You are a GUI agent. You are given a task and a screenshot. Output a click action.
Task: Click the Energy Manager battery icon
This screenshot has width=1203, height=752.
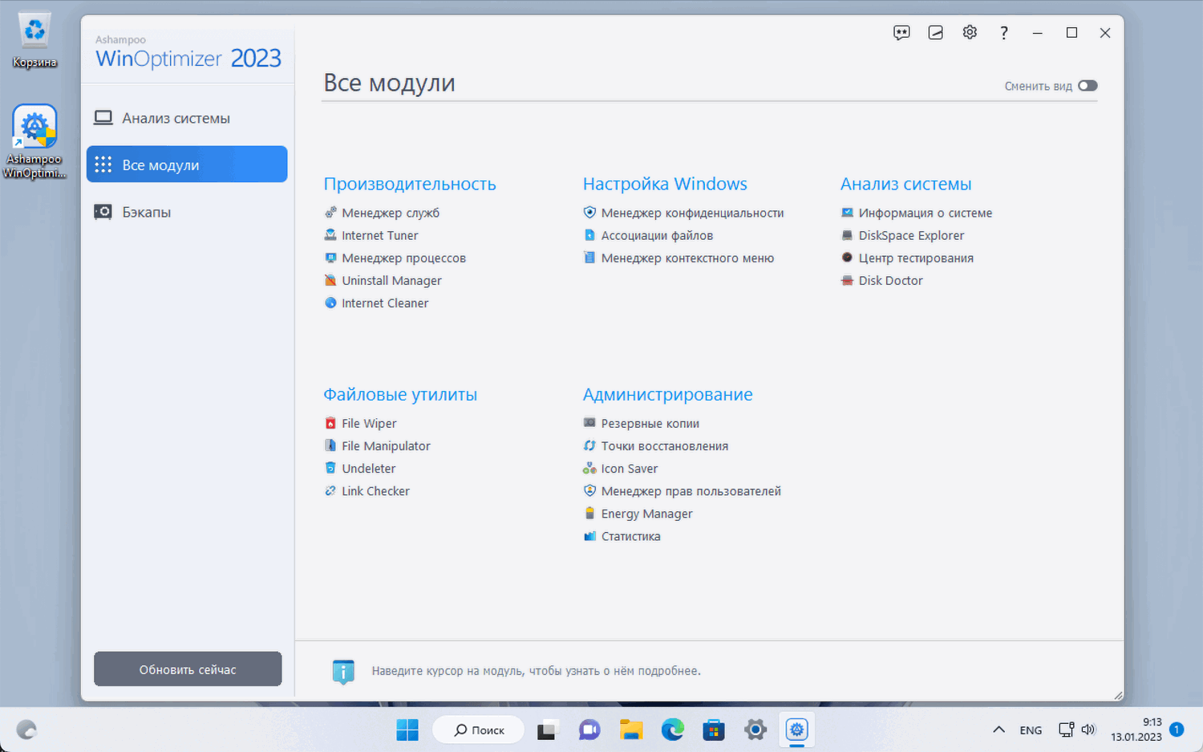589,514
